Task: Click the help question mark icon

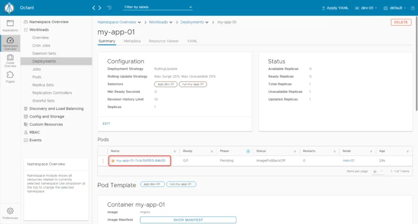Action: (x=413, y=8)
